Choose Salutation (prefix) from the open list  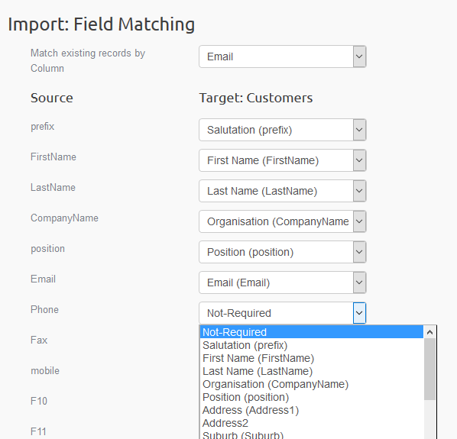coord(312,345)
